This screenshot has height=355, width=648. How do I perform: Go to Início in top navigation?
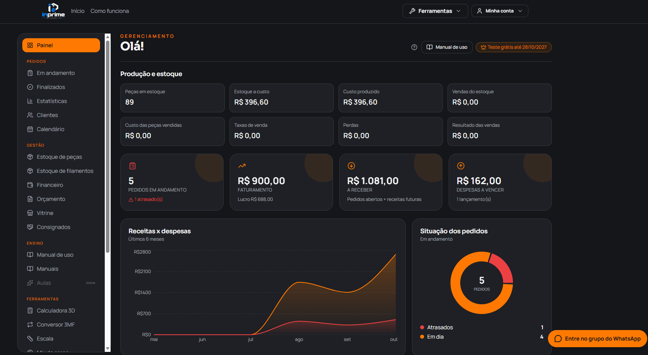(x=78, y=11)
